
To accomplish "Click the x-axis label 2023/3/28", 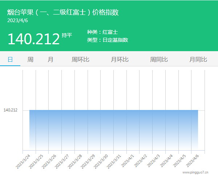I will (x=75, y=161).
